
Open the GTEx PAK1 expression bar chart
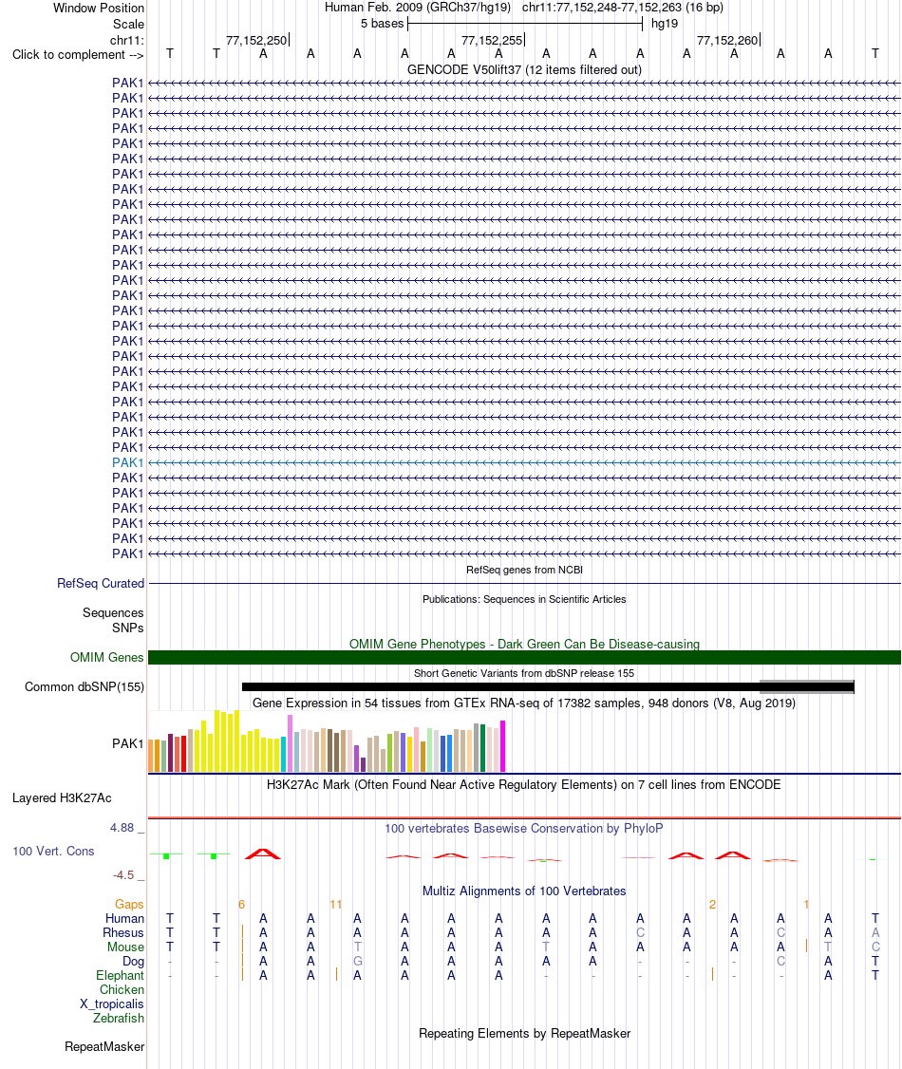click(x=327, y=741)
